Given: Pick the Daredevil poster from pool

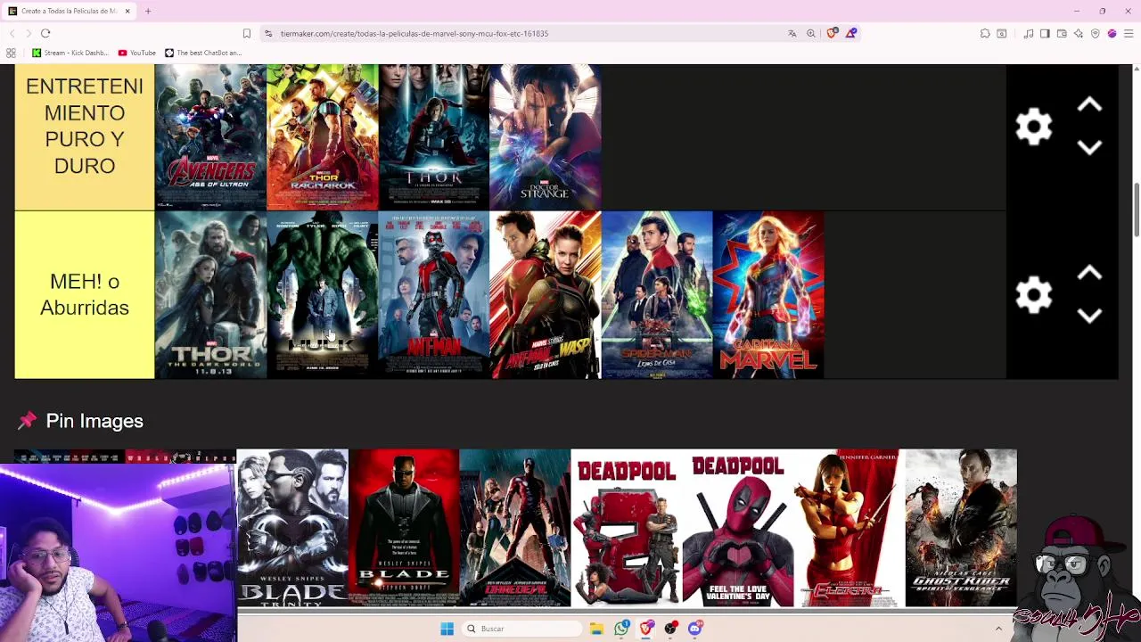Looking at the screenshot, I should (x=515, y=528).
